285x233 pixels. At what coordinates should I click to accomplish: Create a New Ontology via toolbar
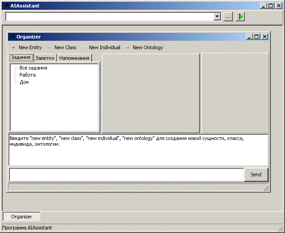(127, 47)
